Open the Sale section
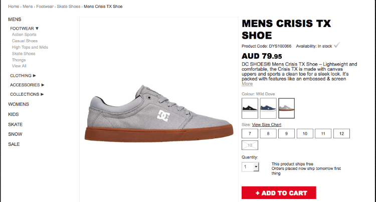The height and width of the screenshot is (202, 376). click(14, 144)
